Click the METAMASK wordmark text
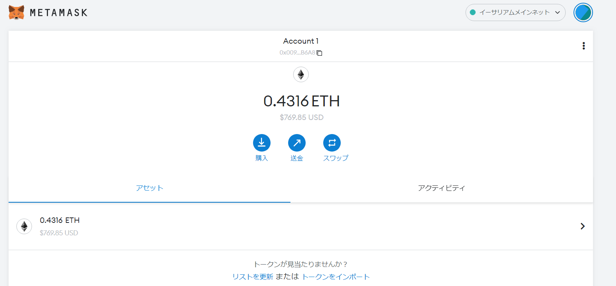This screenshot has width=616, height=286. (x=58, y=13)
